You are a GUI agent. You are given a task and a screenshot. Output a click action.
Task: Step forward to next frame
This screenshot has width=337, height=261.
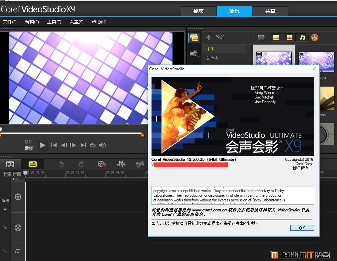73,145
